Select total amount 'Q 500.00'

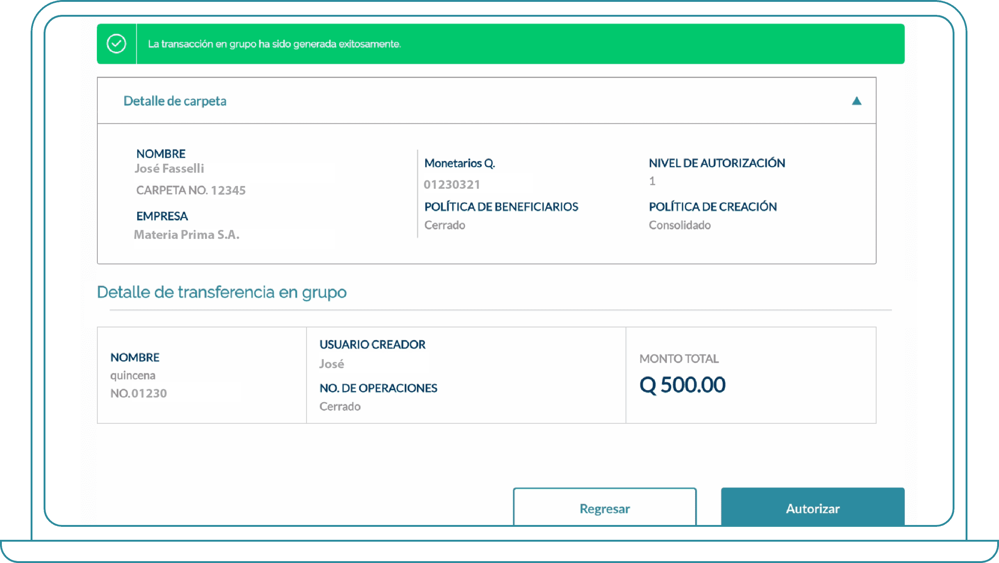tap(682, 385)
